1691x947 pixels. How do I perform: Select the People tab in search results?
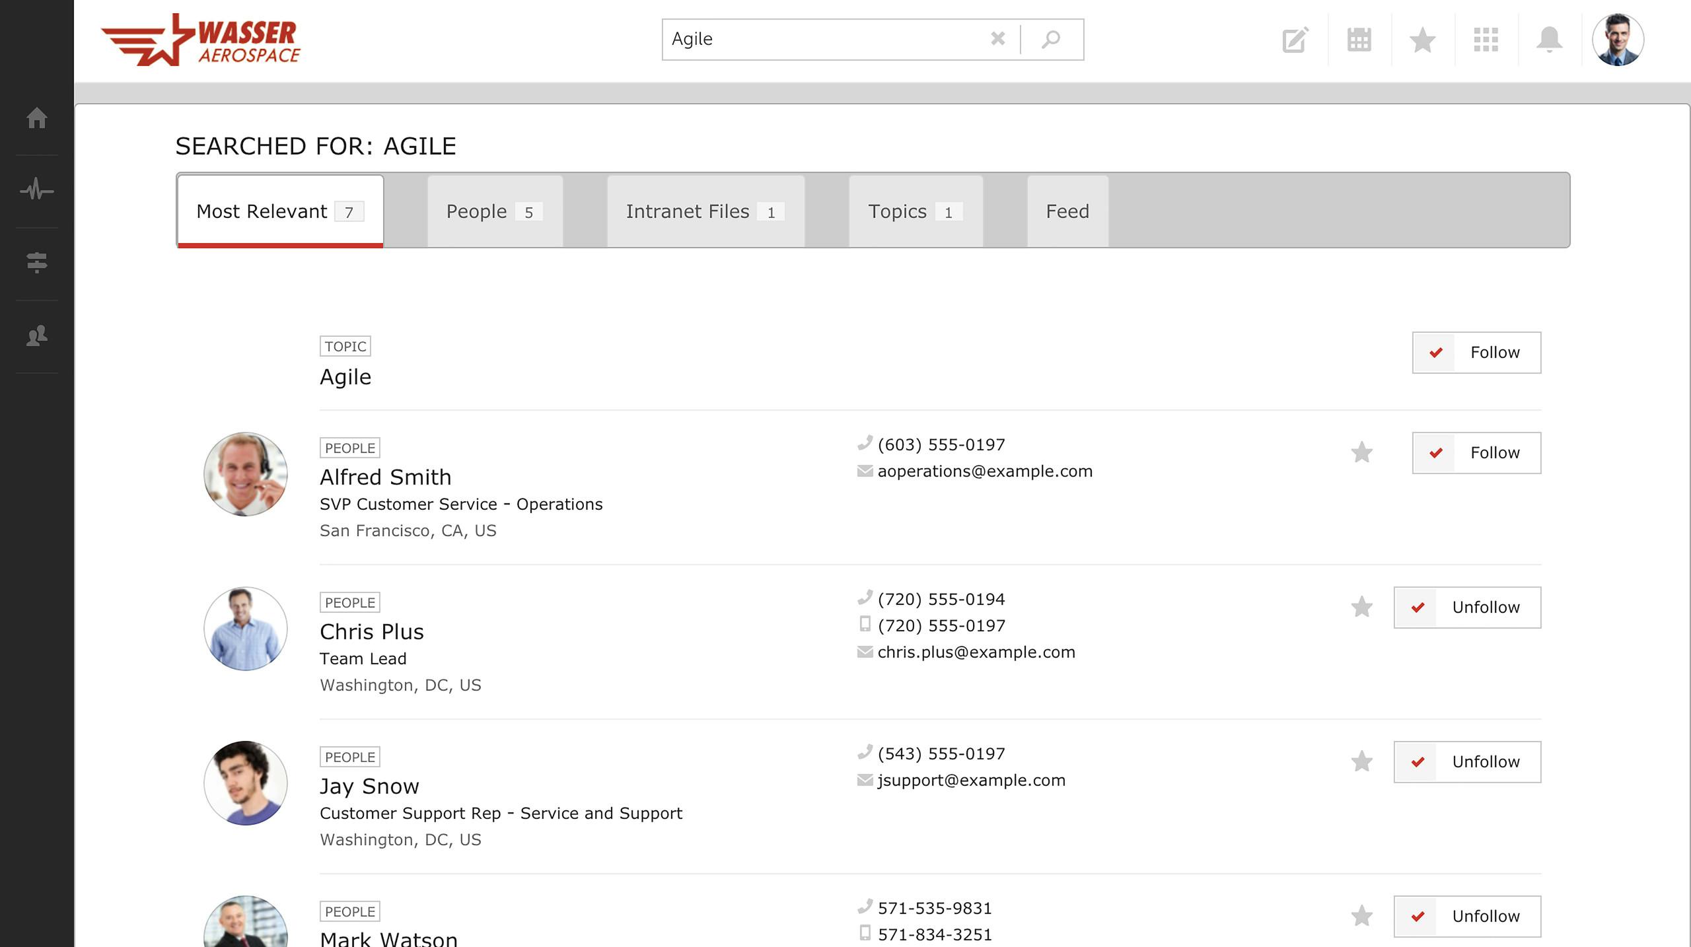(x=493, y=211)
